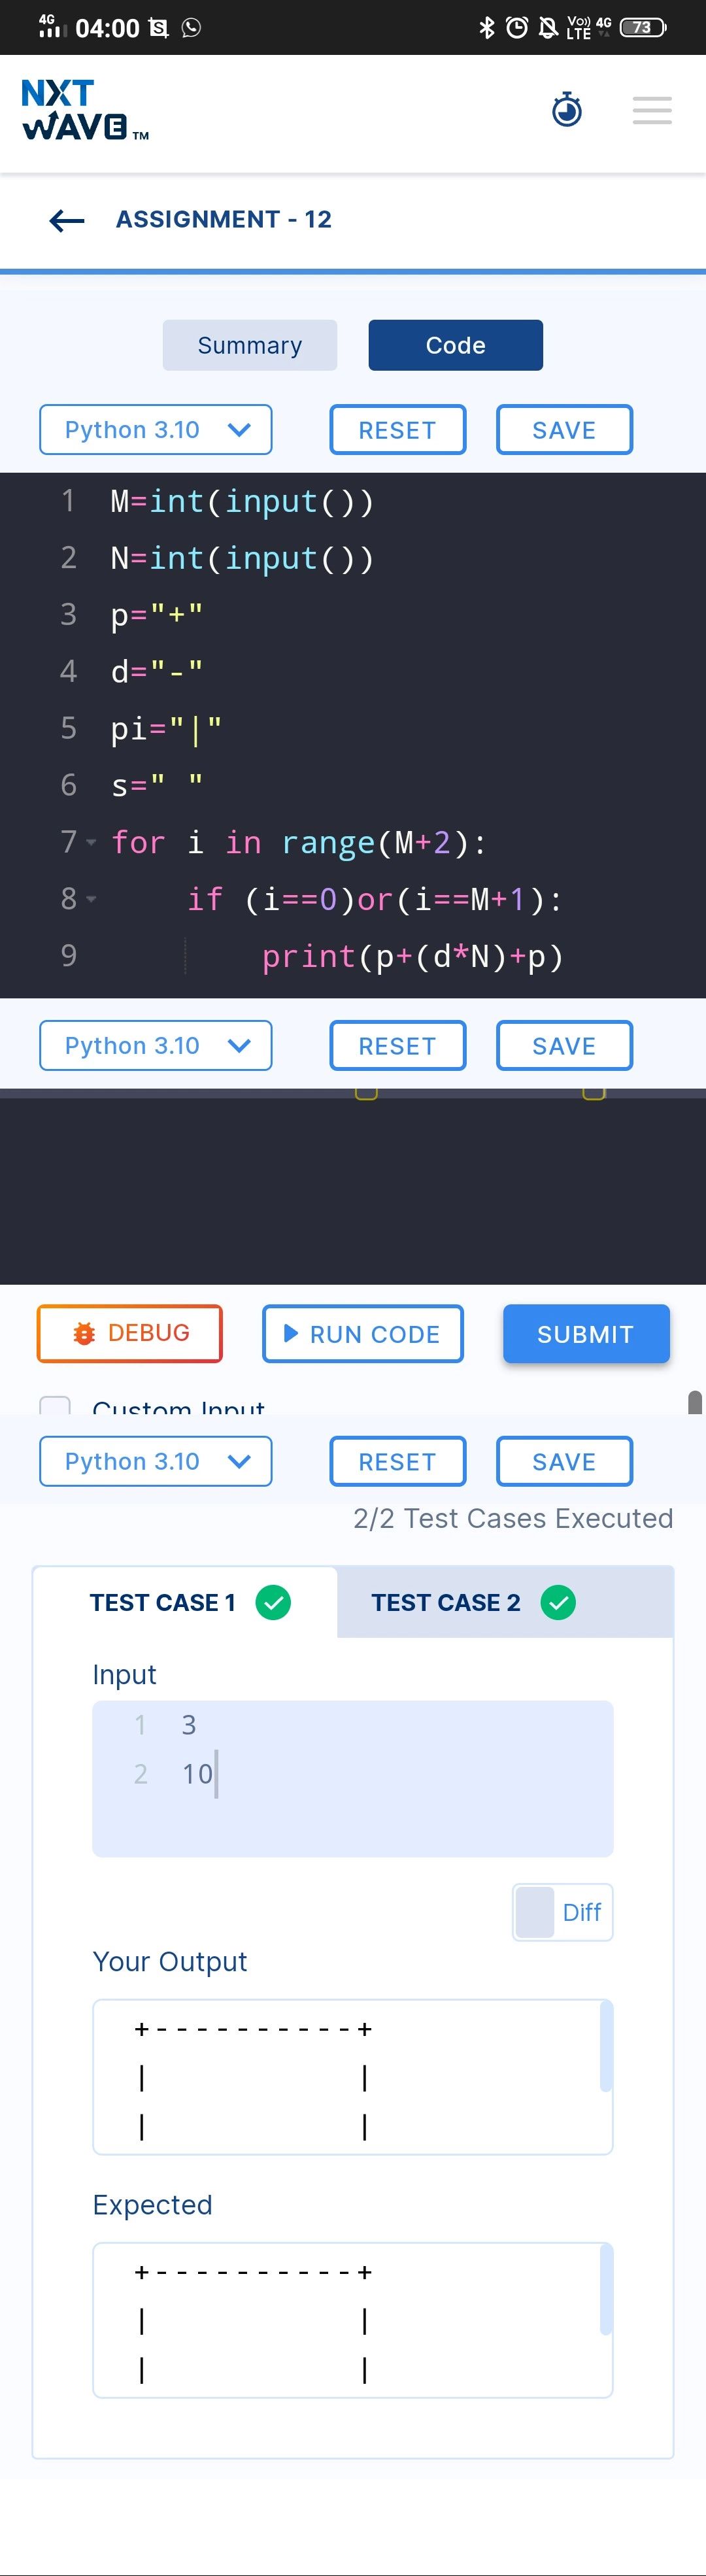Screen dimensions: 706x2576
Task: Click the Run Code button
Action: (363, 1334)
